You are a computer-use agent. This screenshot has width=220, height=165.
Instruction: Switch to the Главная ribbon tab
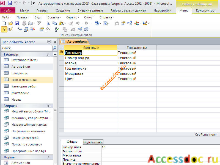click(x=42, y=10)
